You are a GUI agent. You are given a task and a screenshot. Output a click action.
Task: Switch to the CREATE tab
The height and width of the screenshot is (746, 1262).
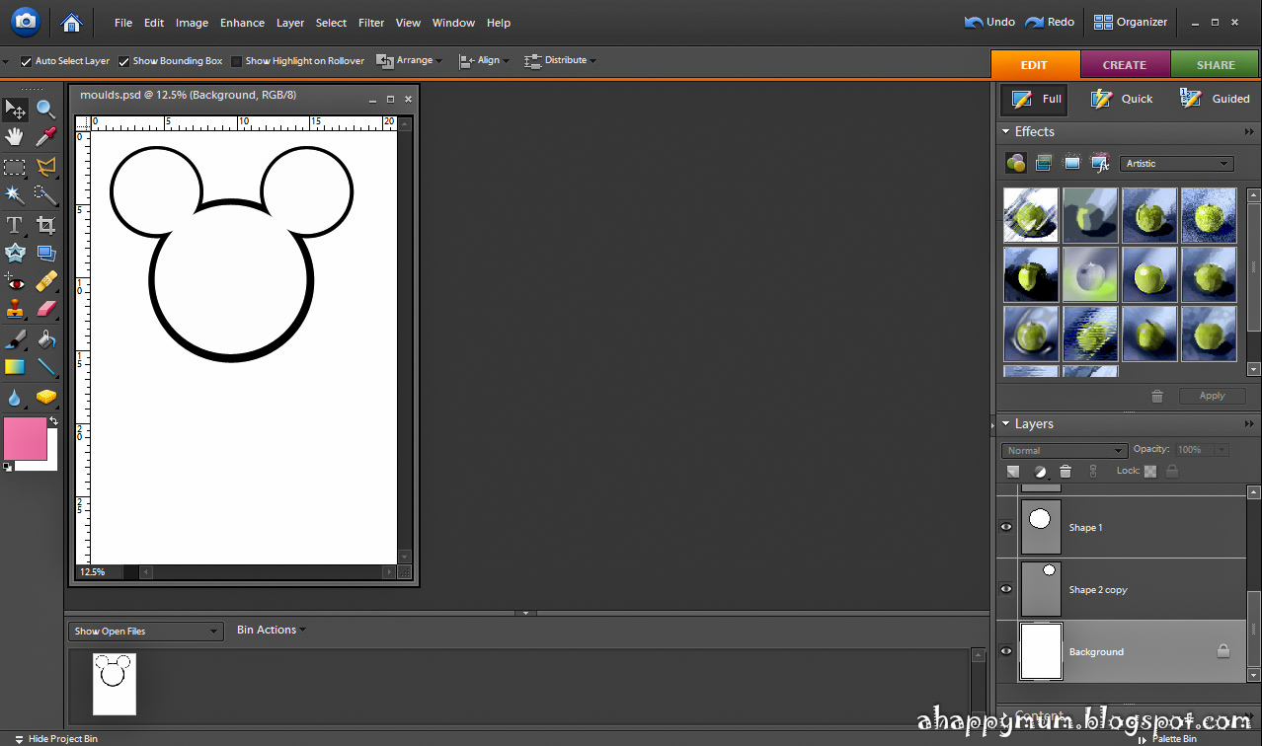pos(1125,64)
